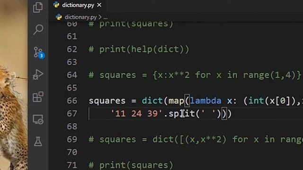
Task: Select the dictionary.py editor tab
Action: coord(77,5)
